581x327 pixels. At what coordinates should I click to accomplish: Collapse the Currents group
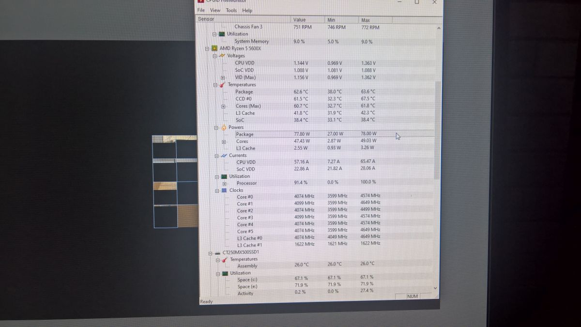coord(216,156)
